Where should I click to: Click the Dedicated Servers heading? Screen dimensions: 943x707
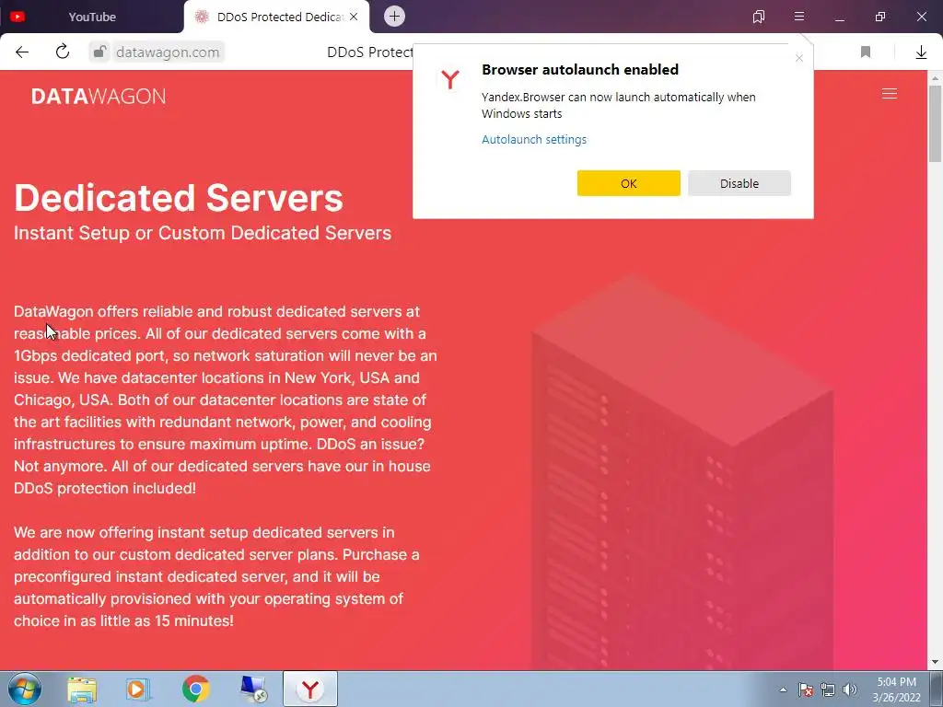[x=179, y=197]
